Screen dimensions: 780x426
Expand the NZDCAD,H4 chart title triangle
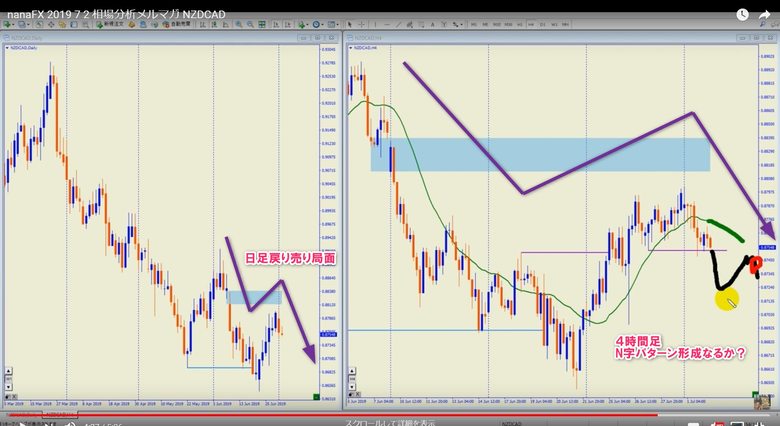click(351, 48)
